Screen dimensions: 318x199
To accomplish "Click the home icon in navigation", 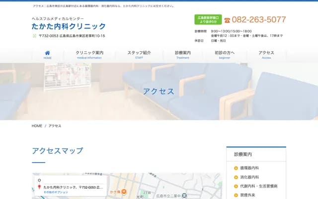I will (47, 53).
